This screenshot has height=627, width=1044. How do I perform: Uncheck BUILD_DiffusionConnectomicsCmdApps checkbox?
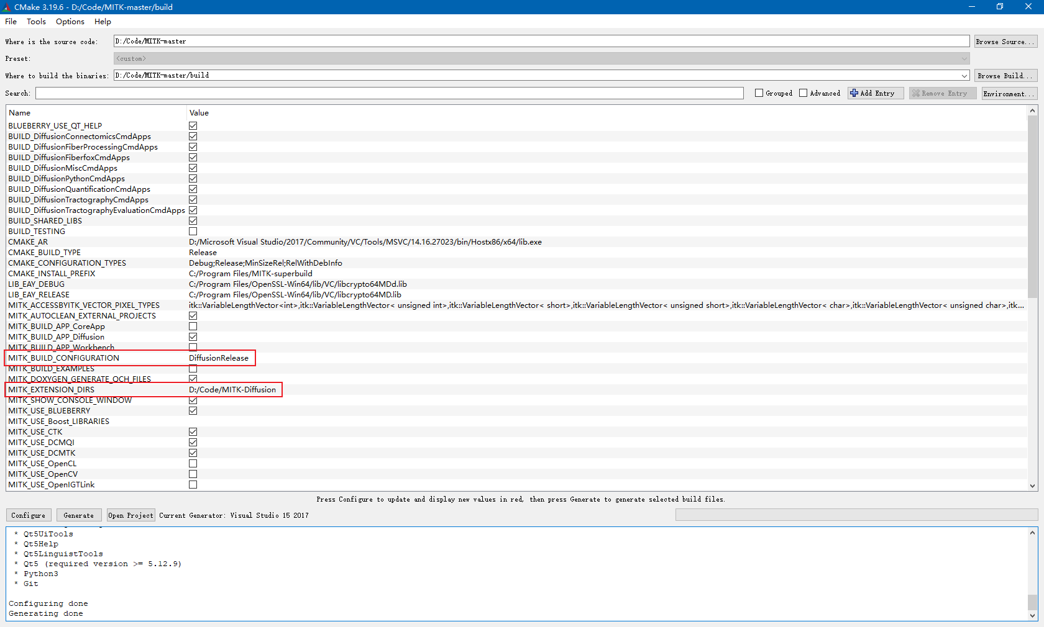point(193,137)
